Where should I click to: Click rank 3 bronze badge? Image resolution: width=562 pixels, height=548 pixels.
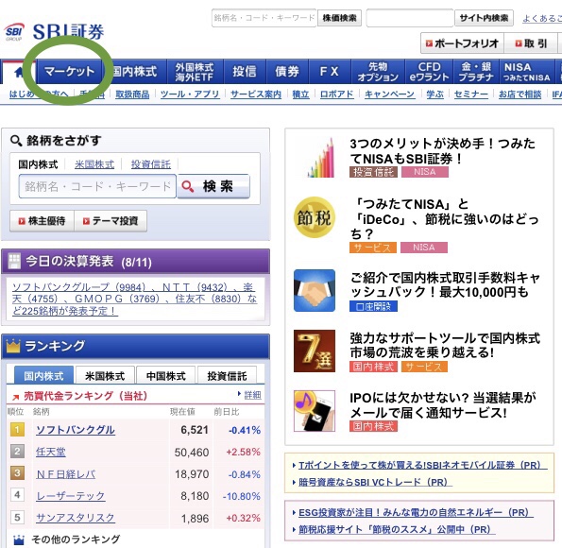click(x=17, y=473)
